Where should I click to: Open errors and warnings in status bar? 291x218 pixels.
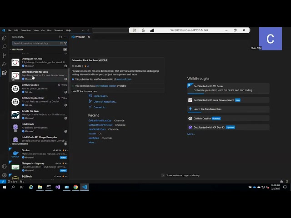12,182
